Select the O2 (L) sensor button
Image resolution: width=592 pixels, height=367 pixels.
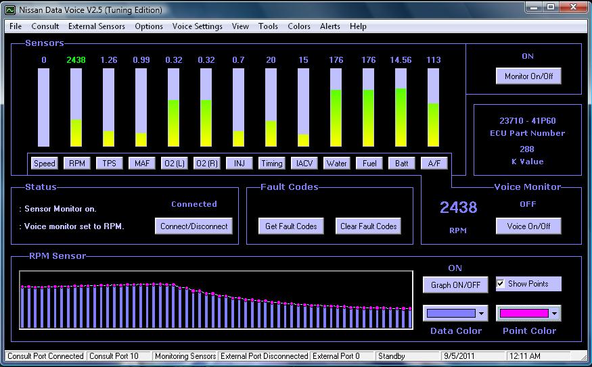pyautogui.click(x=174, y=164)
